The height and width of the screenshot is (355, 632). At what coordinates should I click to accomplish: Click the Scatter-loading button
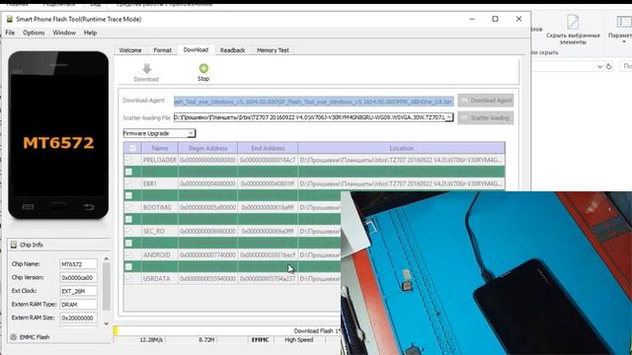click(486, 118)
